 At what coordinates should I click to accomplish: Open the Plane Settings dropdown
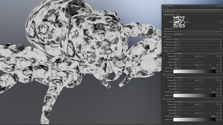[196, 34]
